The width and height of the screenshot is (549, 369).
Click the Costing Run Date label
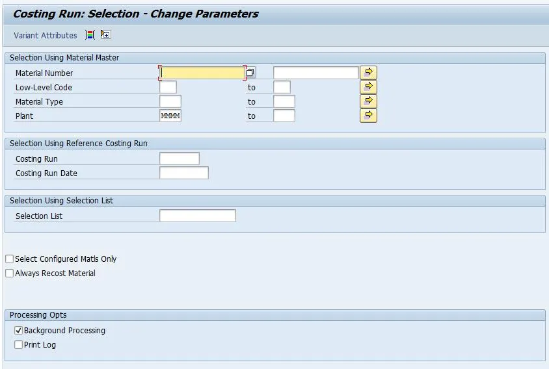point(46,173)
